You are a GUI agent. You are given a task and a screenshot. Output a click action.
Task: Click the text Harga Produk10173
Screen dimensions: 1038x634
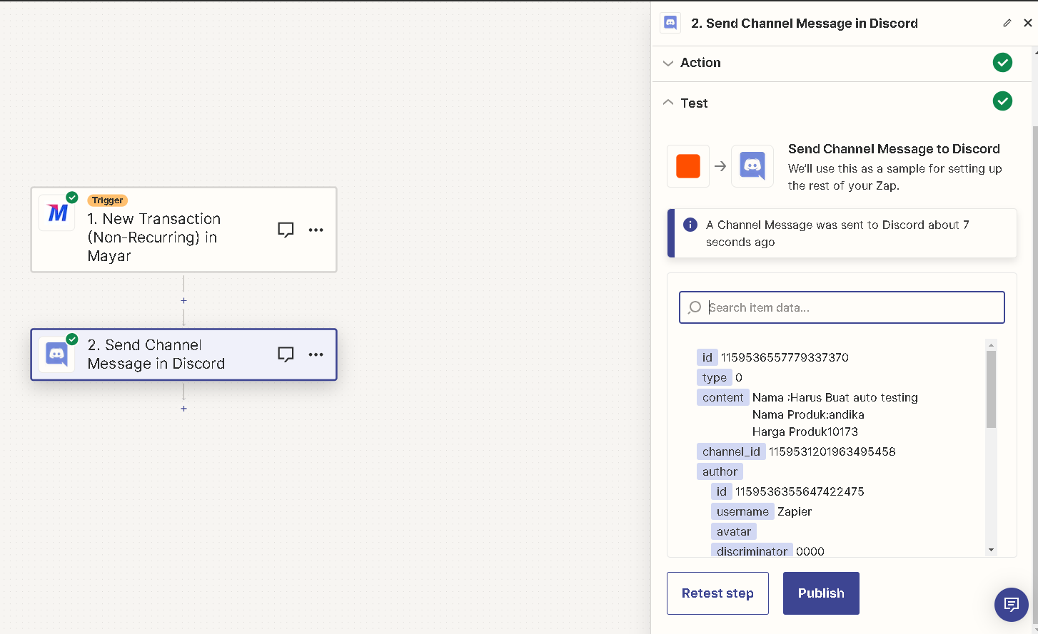tap(805, 431)
